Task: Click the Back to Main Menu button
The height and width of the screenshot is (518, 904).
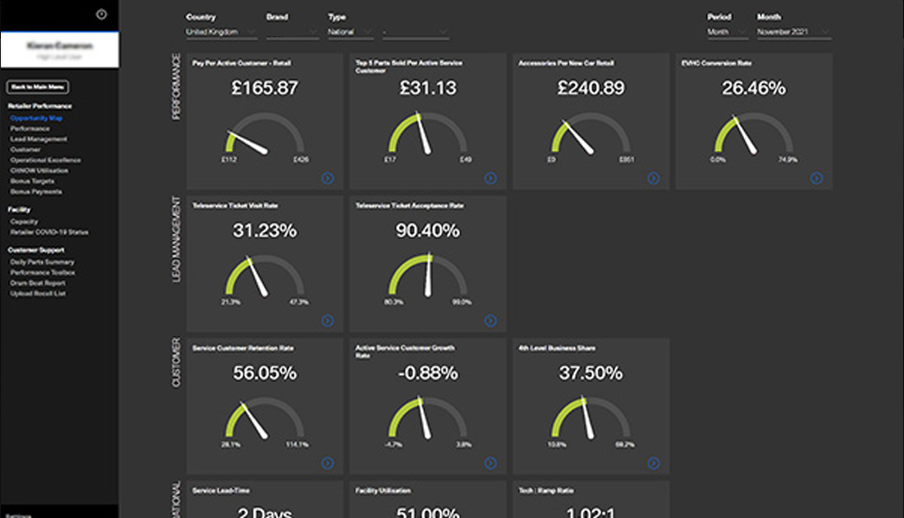Action: 37,87
